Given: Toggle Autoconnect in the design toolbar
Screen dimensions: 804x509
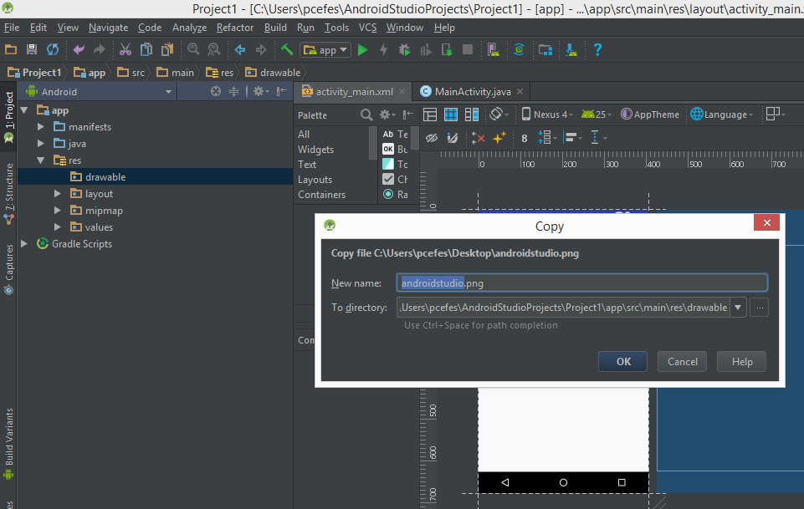Looking at the screenshot, I should point(451,136).
